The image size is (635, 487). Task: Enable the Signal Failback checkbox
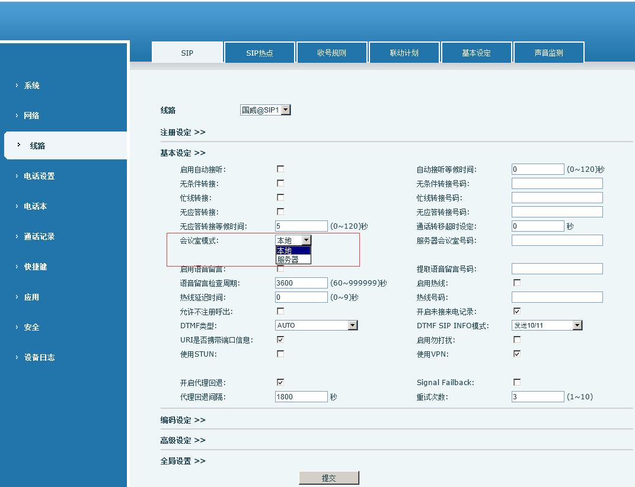pos(517,382)
